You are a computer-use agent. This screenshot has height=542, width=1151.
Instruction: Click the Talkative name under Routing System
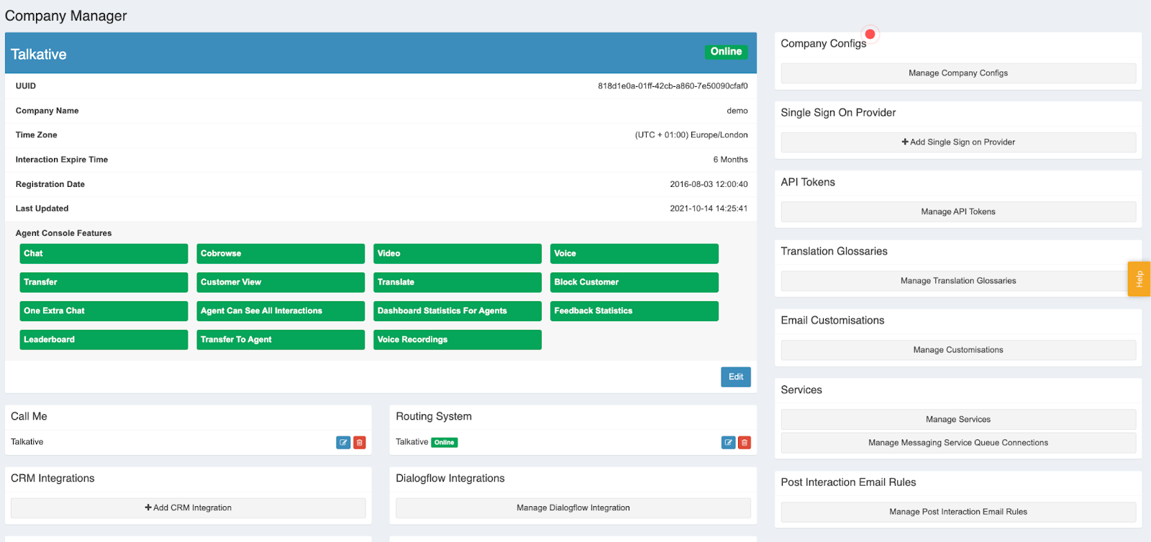coord(412,442)
